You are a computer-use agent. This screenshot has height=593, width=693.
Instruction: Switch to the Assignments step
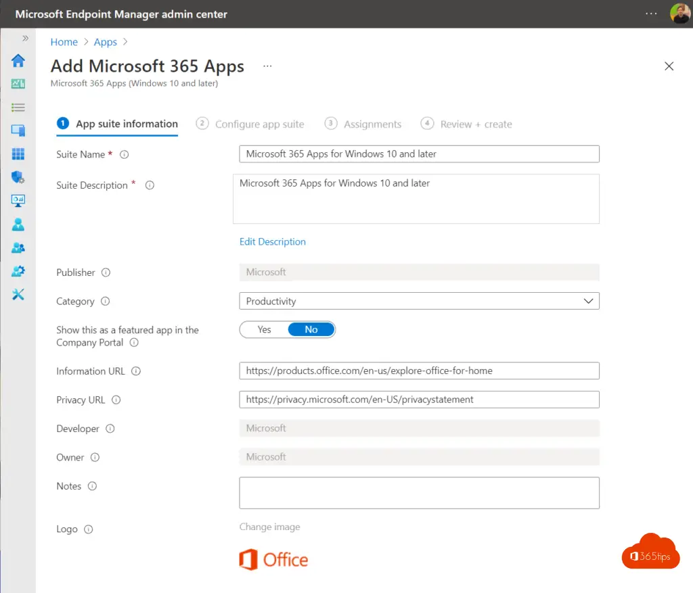click(363, 124)
